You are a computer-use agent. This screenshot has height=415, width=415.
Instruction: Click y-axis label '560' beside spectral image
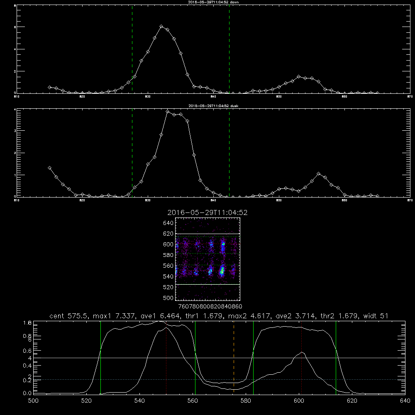tap(168, 266)
